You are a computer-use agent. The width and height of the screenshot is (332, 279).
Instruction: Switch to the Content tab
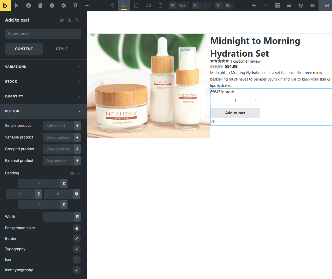point(24,49)
